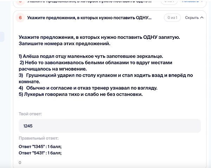Click the question 6 header title text
The width and height of the screenshot is (211, 168).
89,17
